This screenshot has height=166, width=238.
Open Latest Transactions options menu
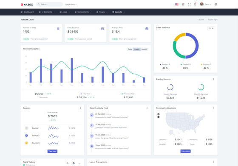[213, 162]
